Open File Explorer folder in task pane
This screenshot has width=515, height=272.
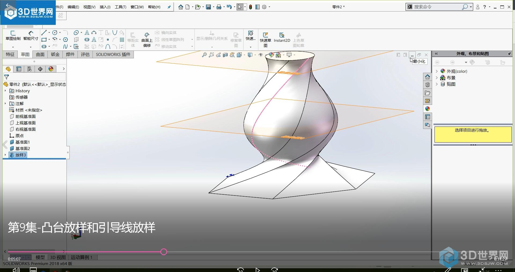pos(428,93)
